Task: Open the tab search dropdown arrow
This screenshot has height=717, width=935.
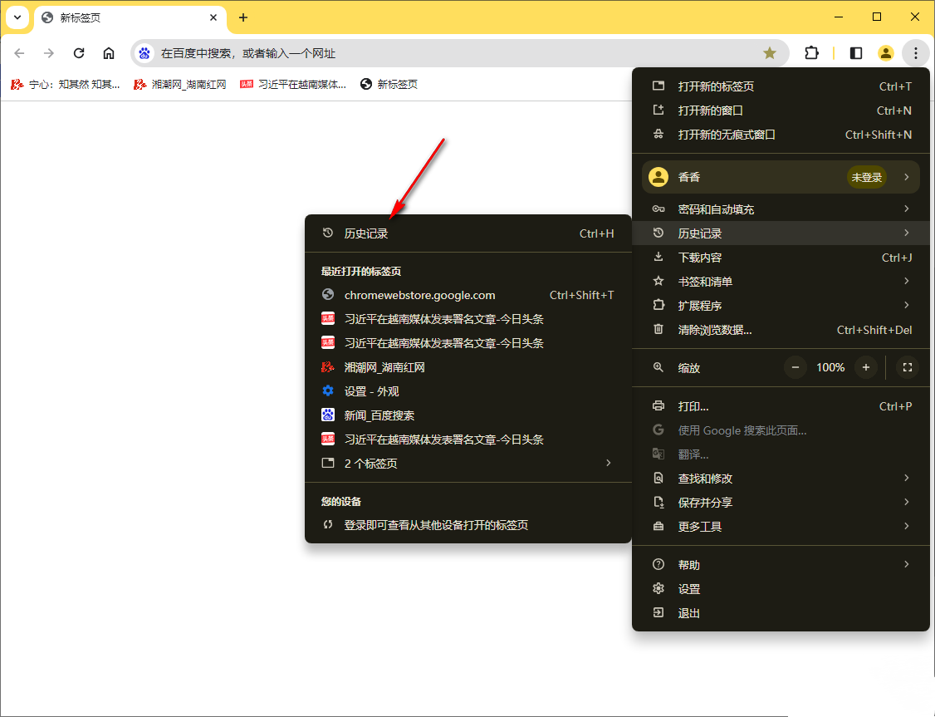Action: click(17, 17)
